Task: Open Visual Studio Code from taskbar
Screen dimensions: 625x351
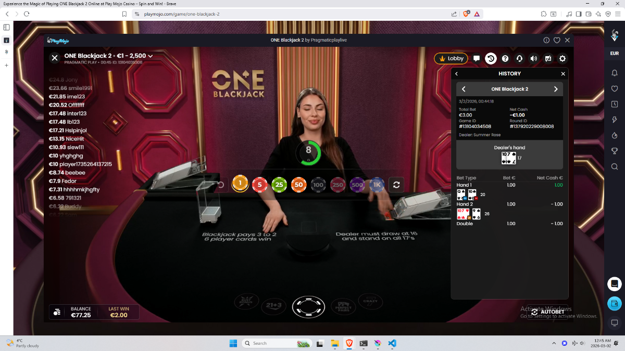Action: (392, 343)
